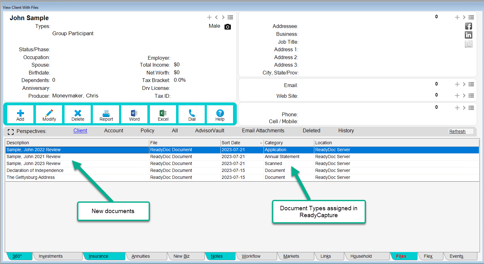
Task: Click the Facebook social icon
Action: coord(469,26)
